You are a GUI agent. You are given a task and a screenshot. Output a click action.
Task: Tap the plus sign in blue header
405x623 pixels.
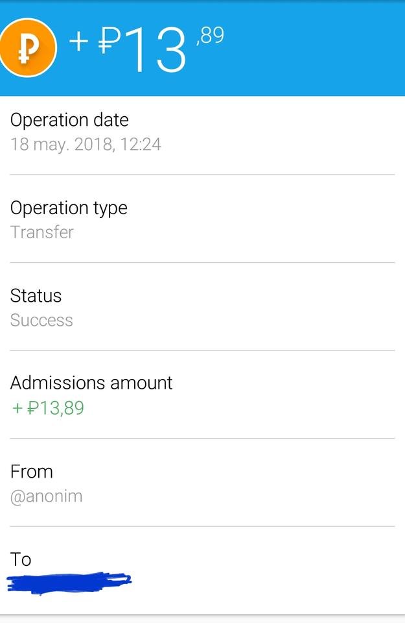point(78,42)
